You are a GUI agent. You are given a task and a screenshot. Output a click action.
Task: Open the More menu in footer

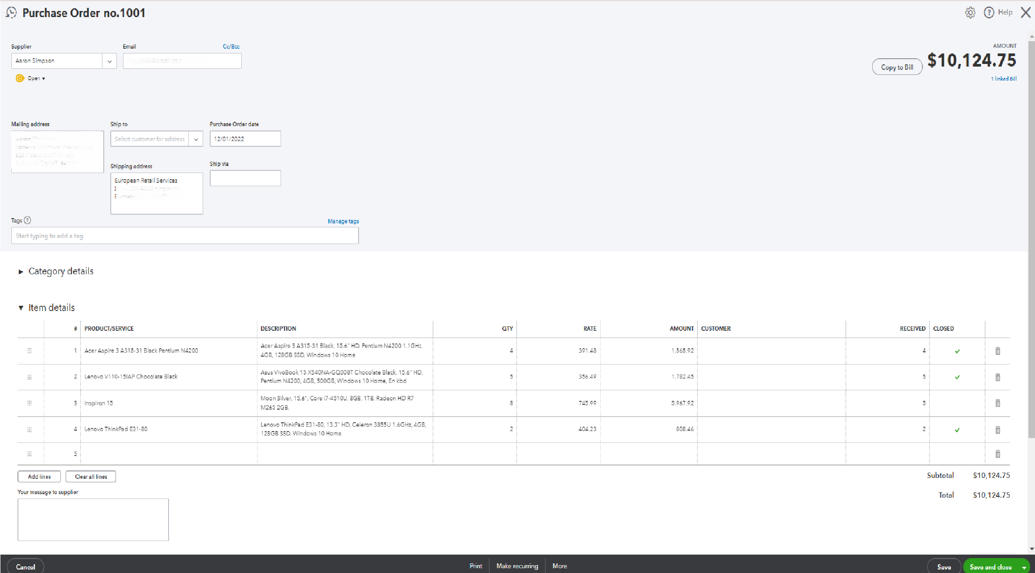pos(560,566)
